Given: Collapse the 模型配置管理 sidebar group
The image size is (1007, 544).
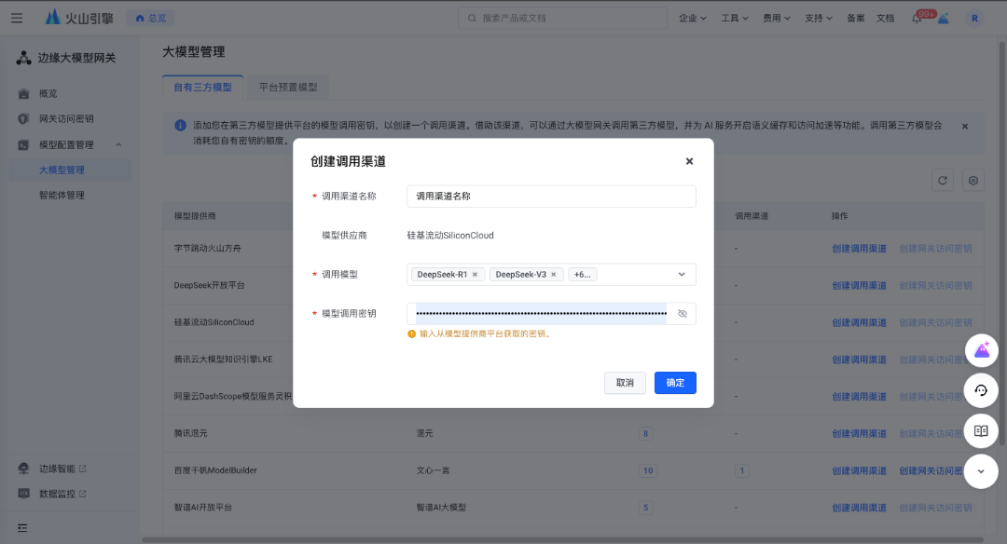Looking at the screenshot, I should (x=118, y=145).
